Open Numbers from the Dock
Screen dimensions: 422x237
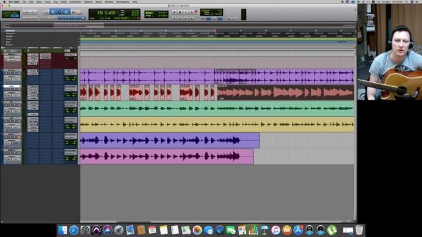click(253, 230)
